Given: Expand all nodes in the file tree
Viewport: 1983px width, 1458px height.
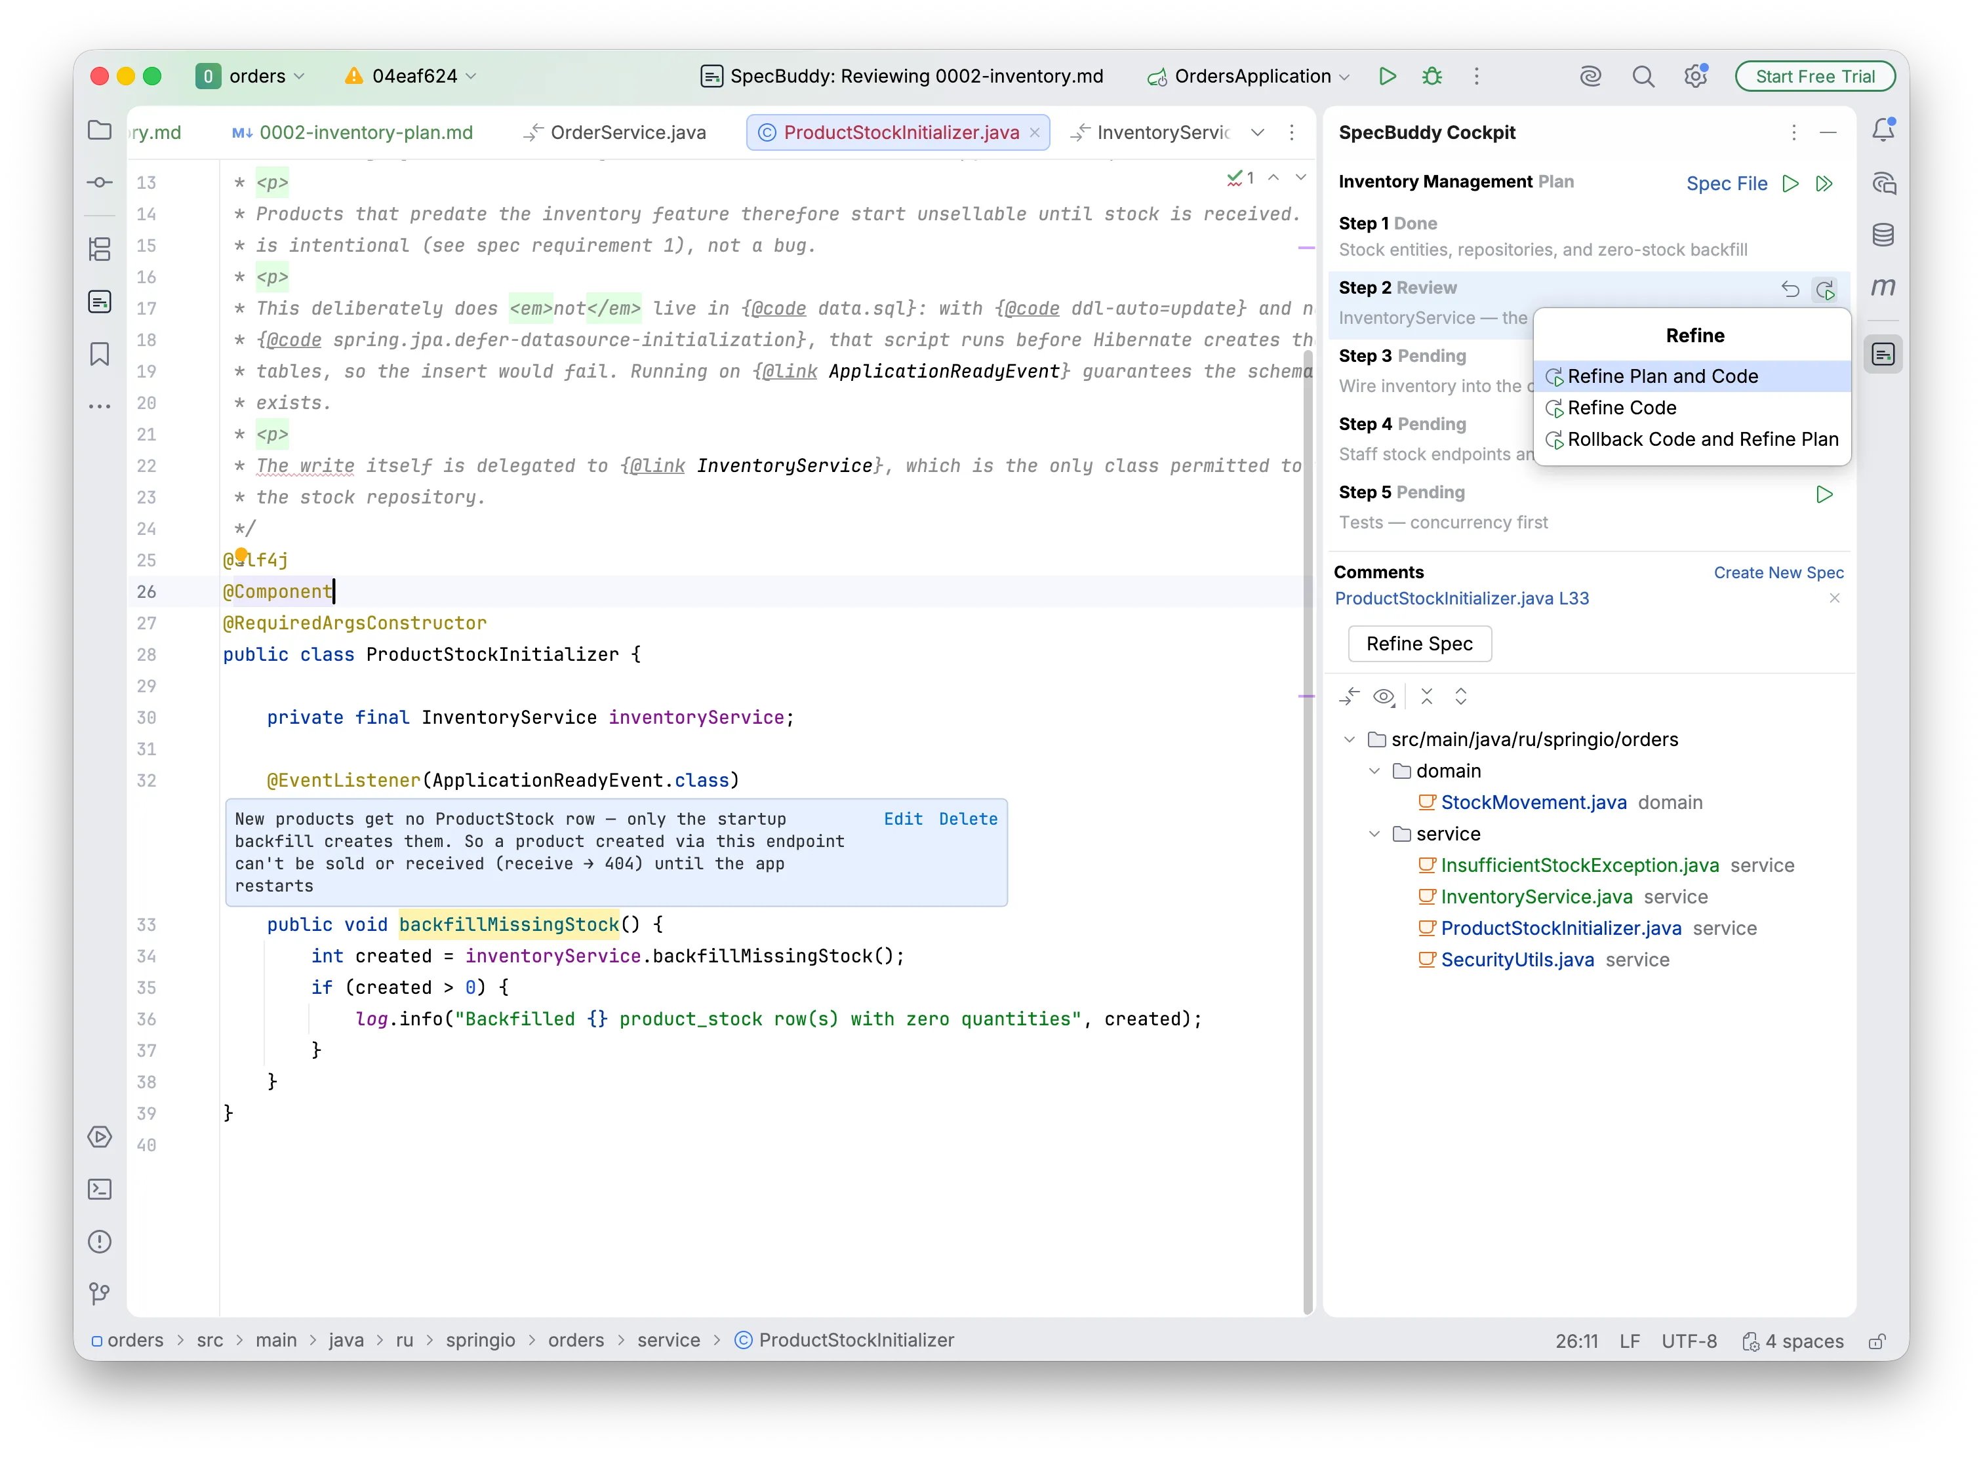Looking at the screenshot, I should point(1461,696).
